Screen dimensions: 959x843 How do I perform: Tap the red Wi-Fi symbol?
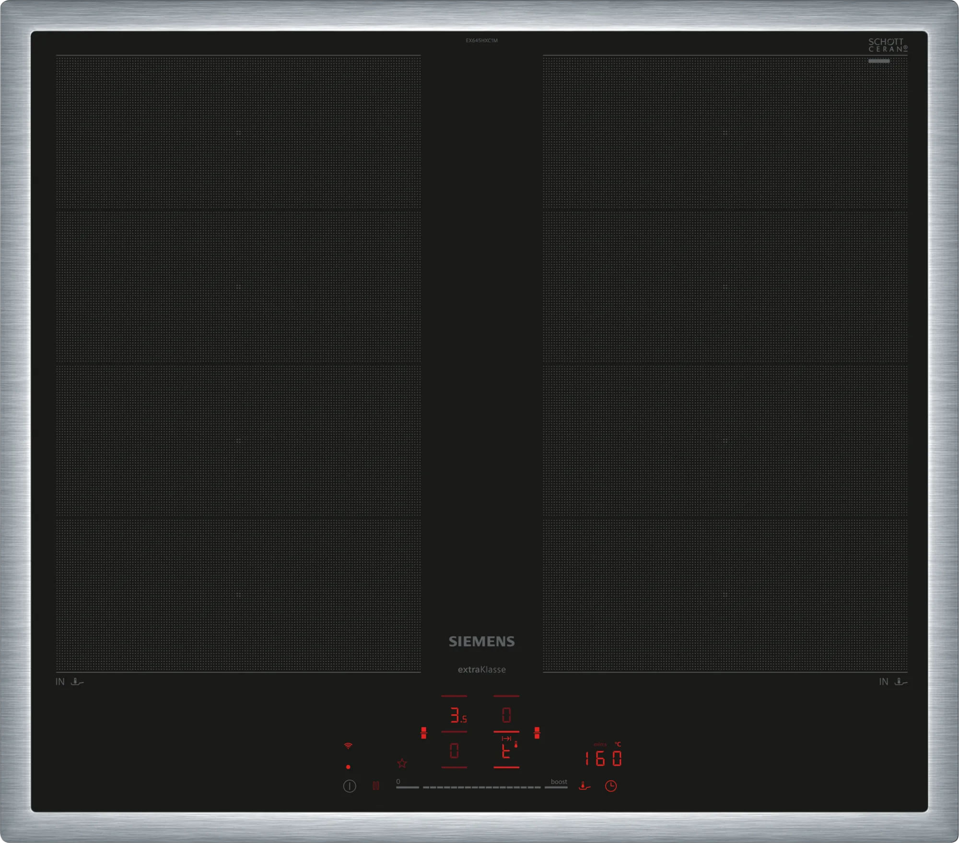tap(348, 746)
